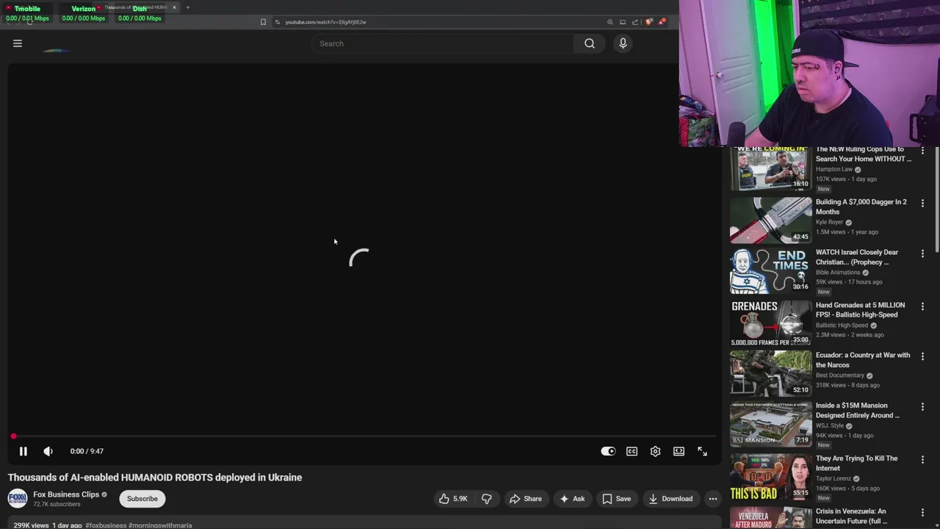Screen dimensions: 940x529
Task: Open the Brave shields lion icon
Action: (x=648, y=22)
